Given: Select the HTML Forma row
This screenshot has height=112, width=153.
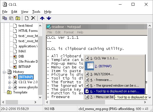Looking at the screenshot, I should tap(28, 31).
